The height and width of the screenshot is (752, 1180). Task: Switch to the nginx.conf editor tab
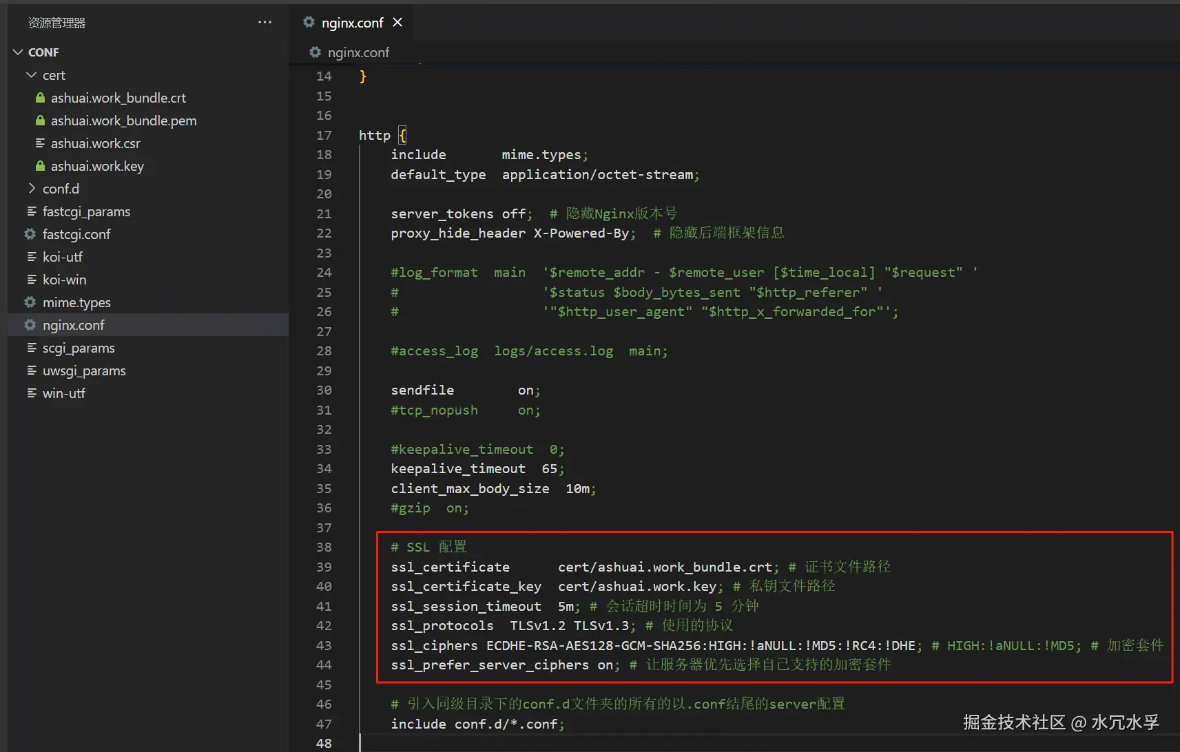(351, 23)
